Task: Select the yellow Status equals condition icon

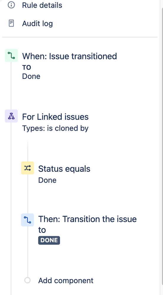Action: pyautogui.click(x=27, y=168)
